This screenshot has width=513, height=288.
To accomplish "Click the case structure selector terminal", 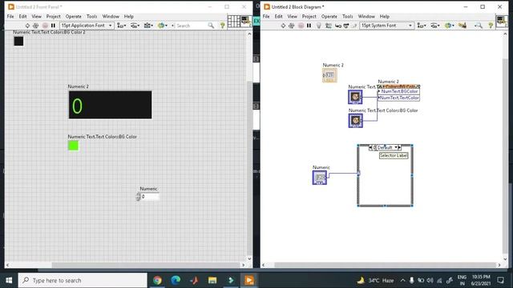I will coord(358,174).
